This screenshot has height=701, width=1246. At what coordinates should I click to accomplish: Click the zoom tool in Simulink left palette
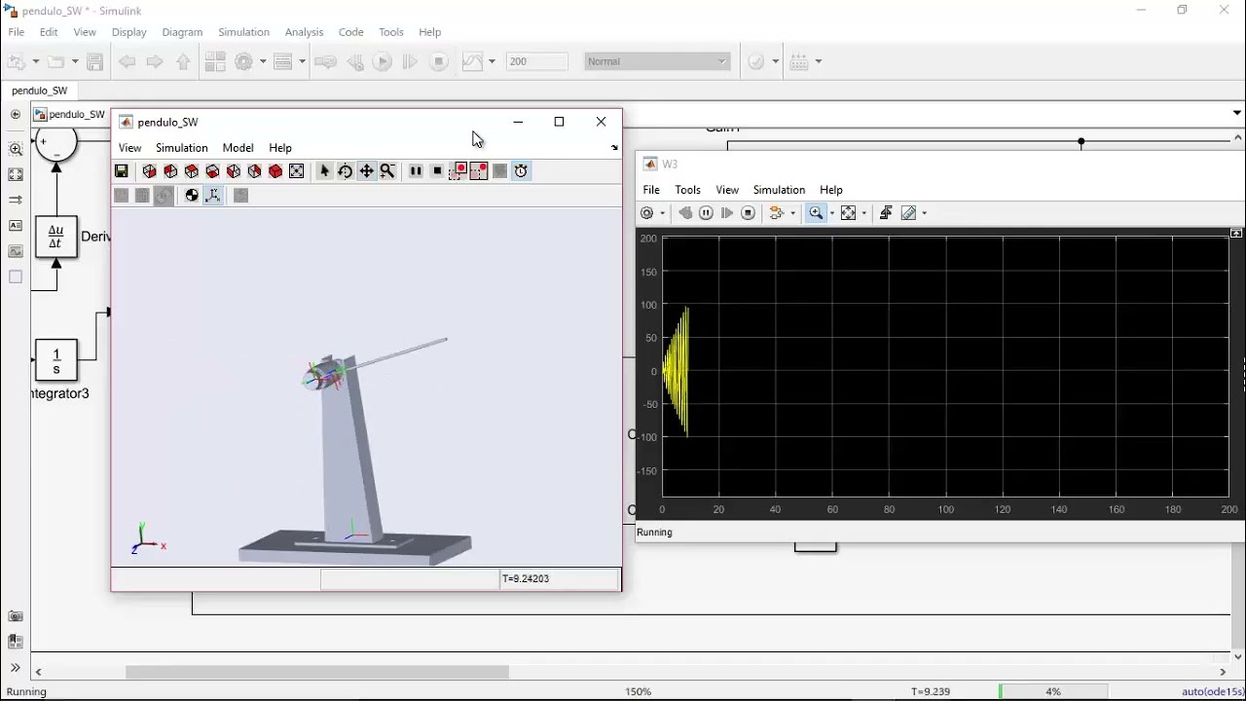click(16, 150)
